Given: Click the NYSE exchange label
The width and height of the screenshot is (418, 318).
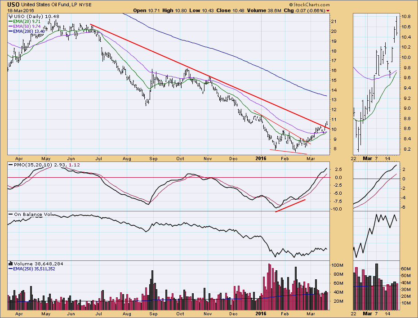Looking at the screenshot, I should coord(85,5).
